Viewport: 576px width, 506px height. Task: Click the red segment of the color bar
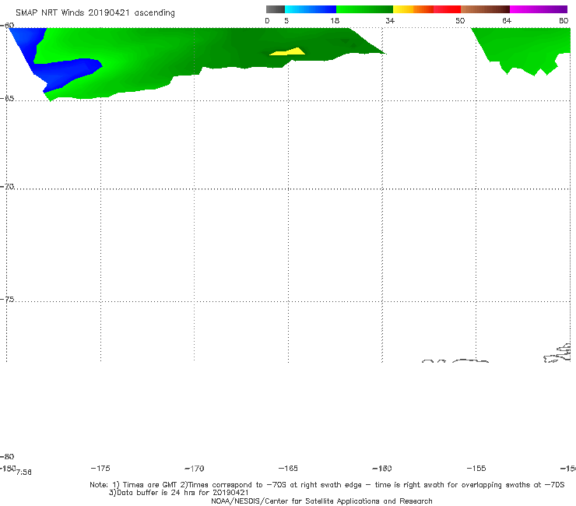447,9
